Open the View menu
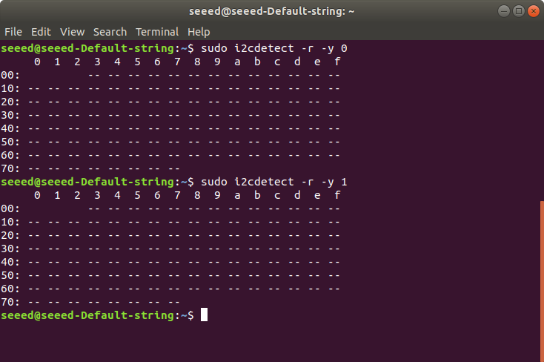544x362 pixels. click(x=72, y=32)
